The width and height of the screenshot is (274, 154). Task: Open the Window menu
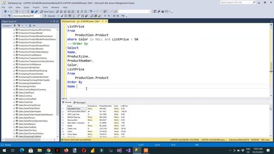(x=55, y=7)
